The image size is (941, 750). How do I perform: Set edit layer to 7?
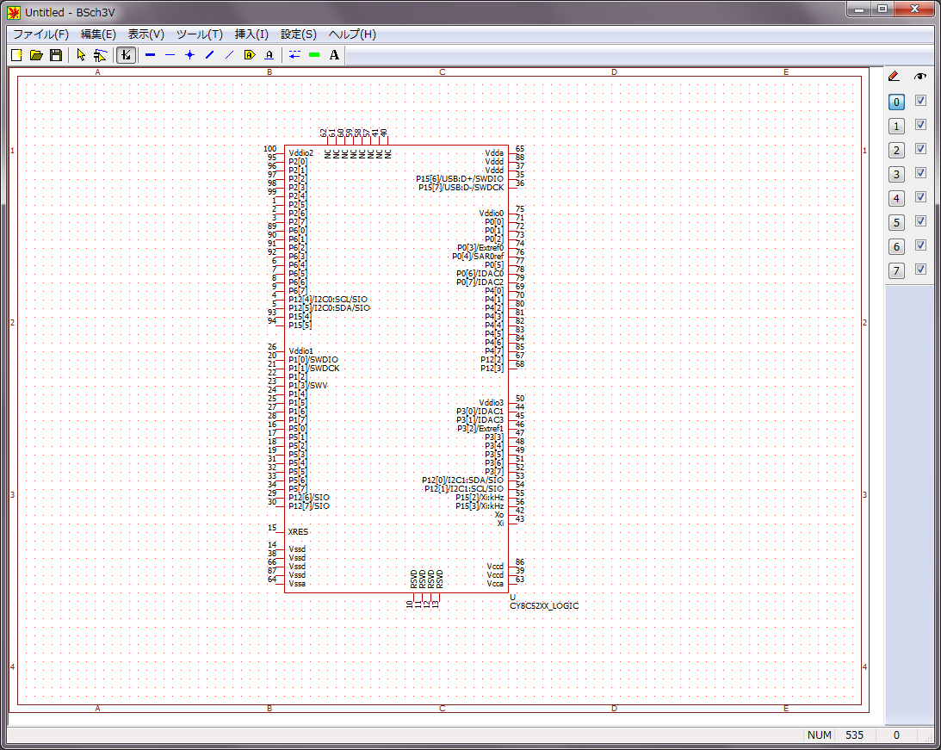(x=896, y=270)
